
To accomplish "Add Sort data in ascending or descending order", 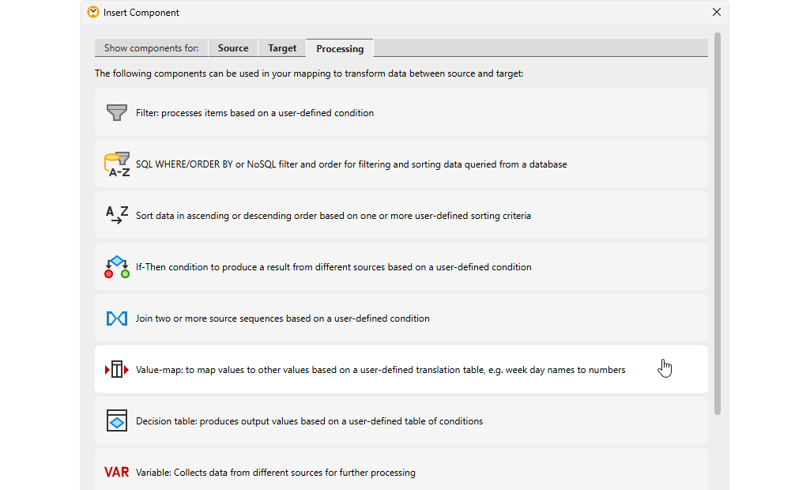I will pos(333,216).
